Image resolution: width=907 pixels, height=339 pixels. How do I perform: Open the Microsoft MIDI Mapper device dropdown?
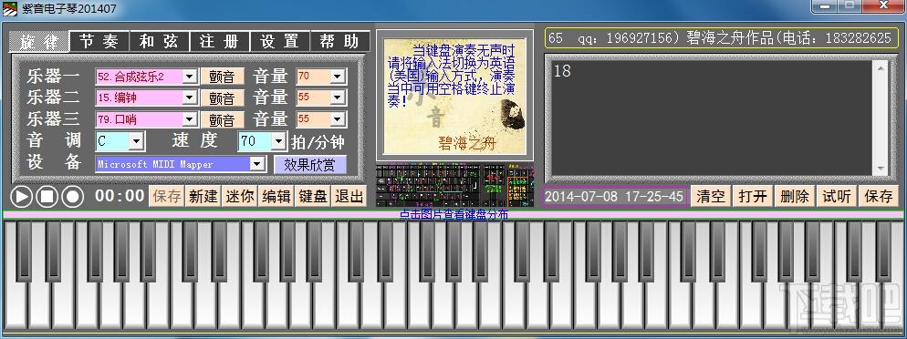pyautogui.click(x=257, y=164)
